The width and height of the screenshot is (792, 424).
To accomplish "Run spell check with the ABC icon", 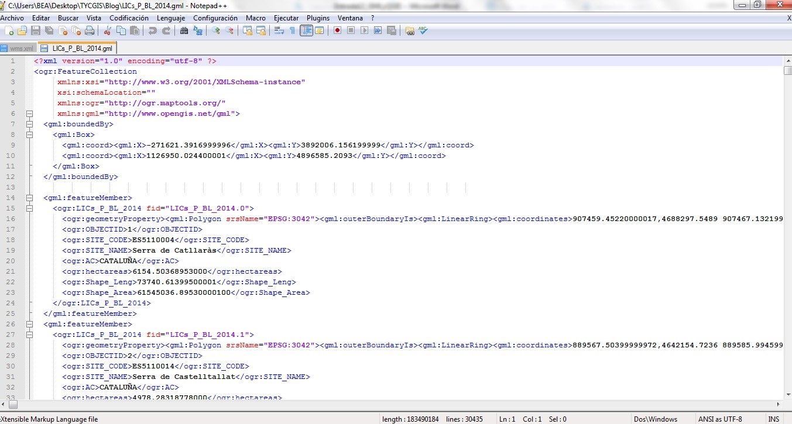I will [x=423, y=30].
